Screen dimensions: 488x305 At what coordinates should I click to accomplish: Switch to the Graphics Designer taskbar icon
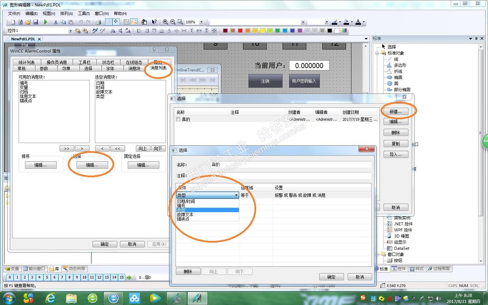(x=197, y=298)
